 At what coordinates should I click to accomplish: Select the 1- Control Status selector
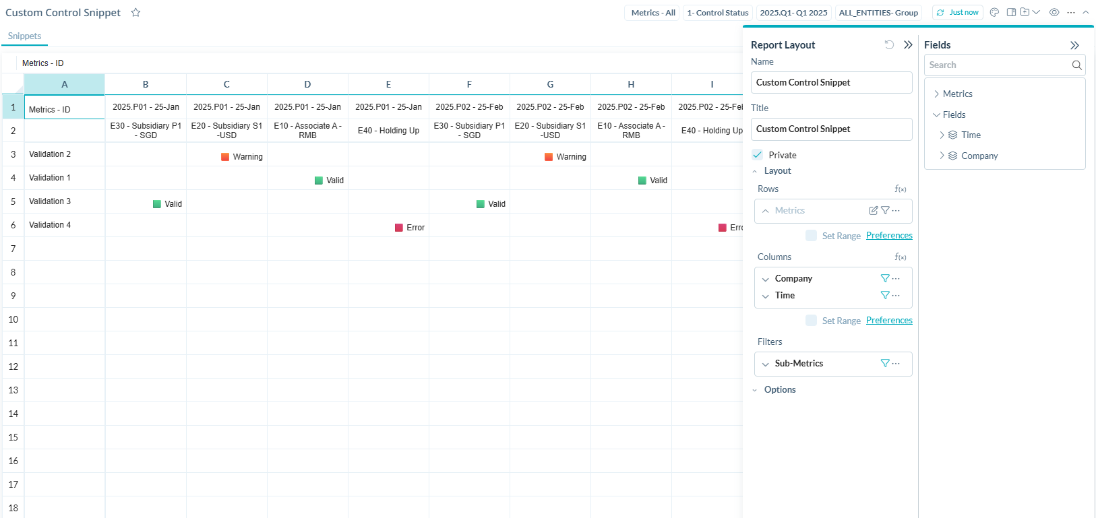(x=717, y=13)
